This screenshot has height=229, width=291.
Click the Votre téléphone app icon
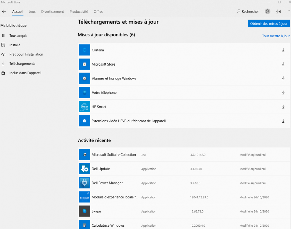84,93
